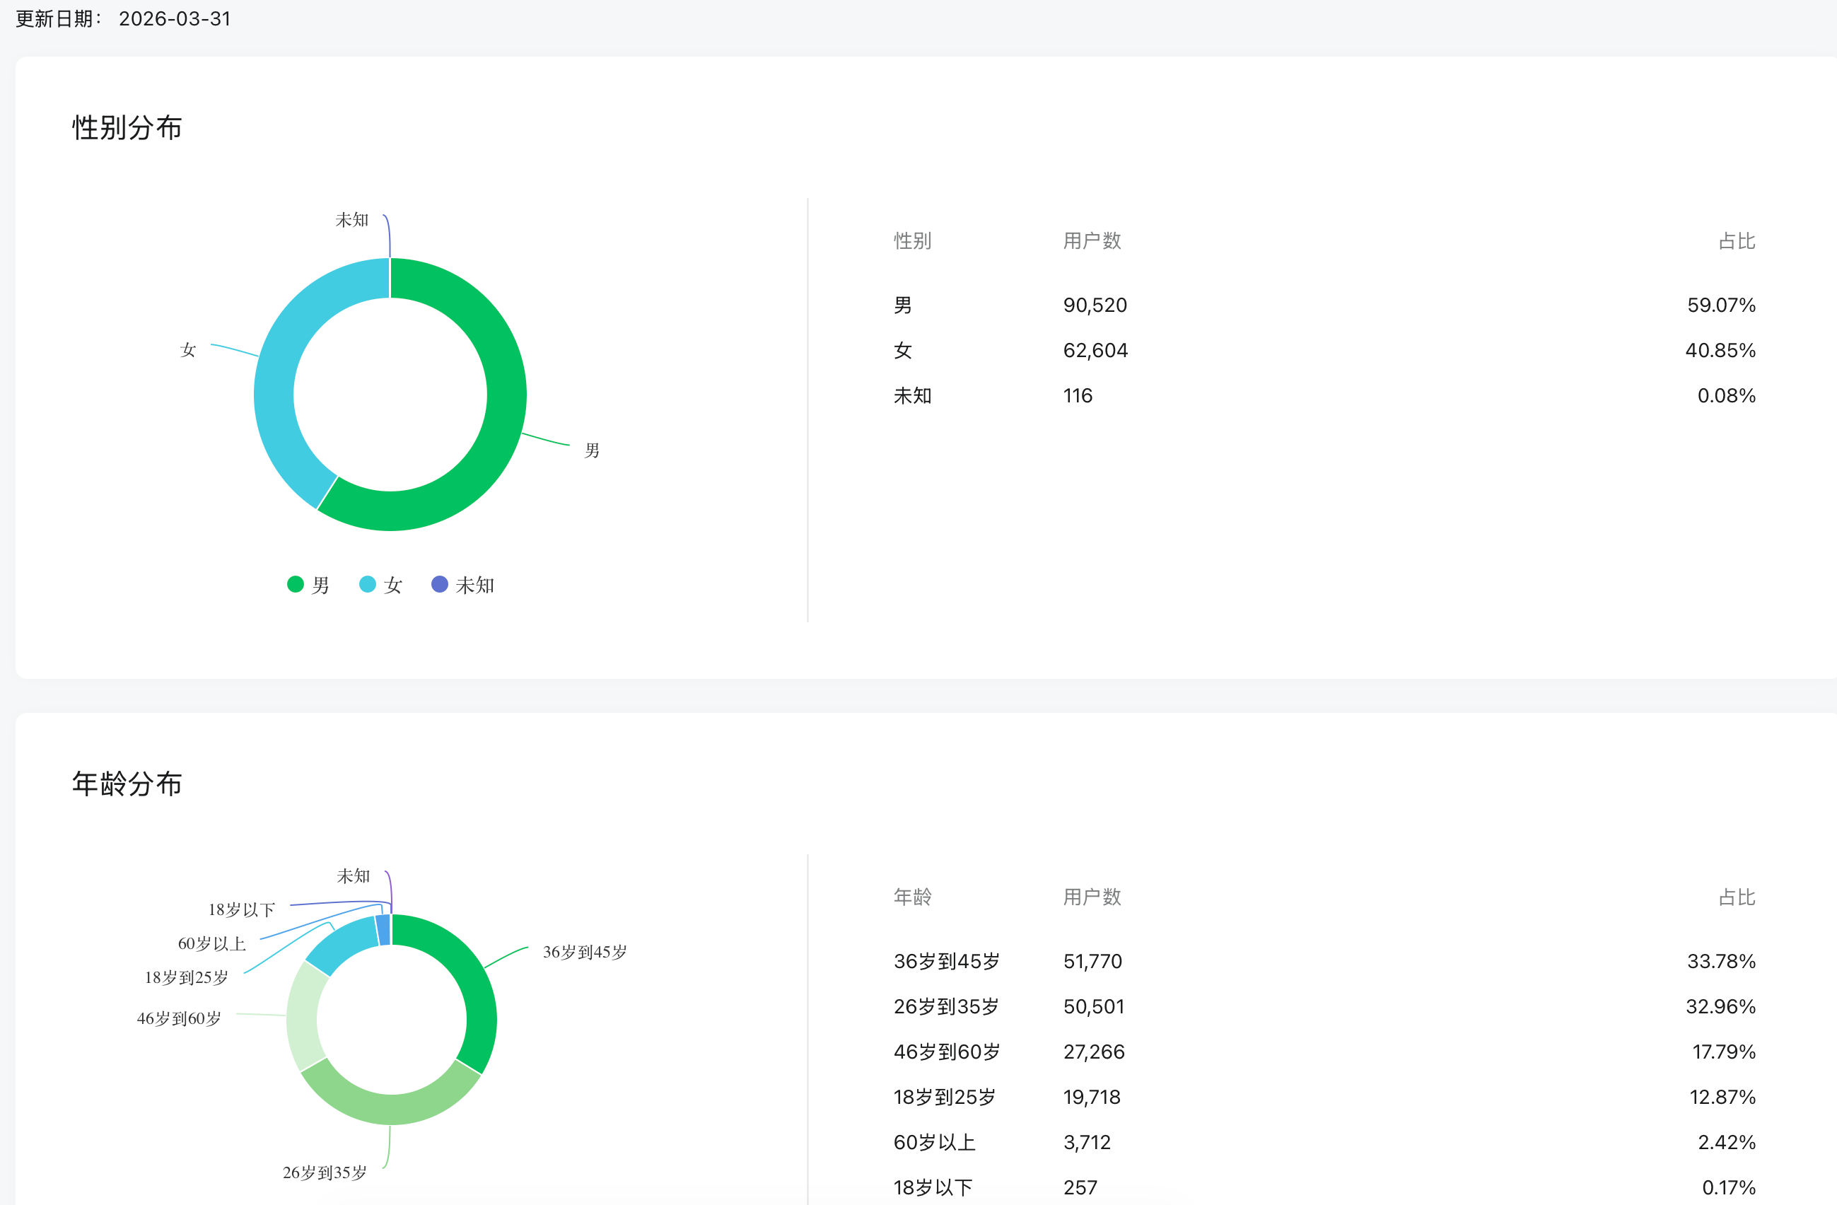1837x1205 pixels.
Task: Toggle the 男 legend item in gender chart
Action: tap(320, 585)
